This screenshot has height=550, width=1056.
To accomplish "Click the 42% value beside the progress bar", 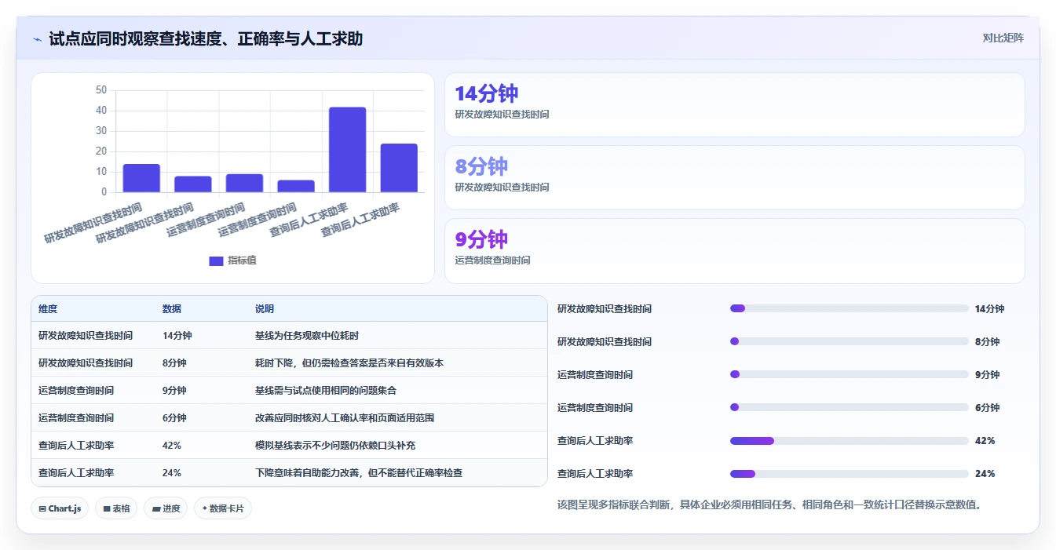I will point(985,441).
